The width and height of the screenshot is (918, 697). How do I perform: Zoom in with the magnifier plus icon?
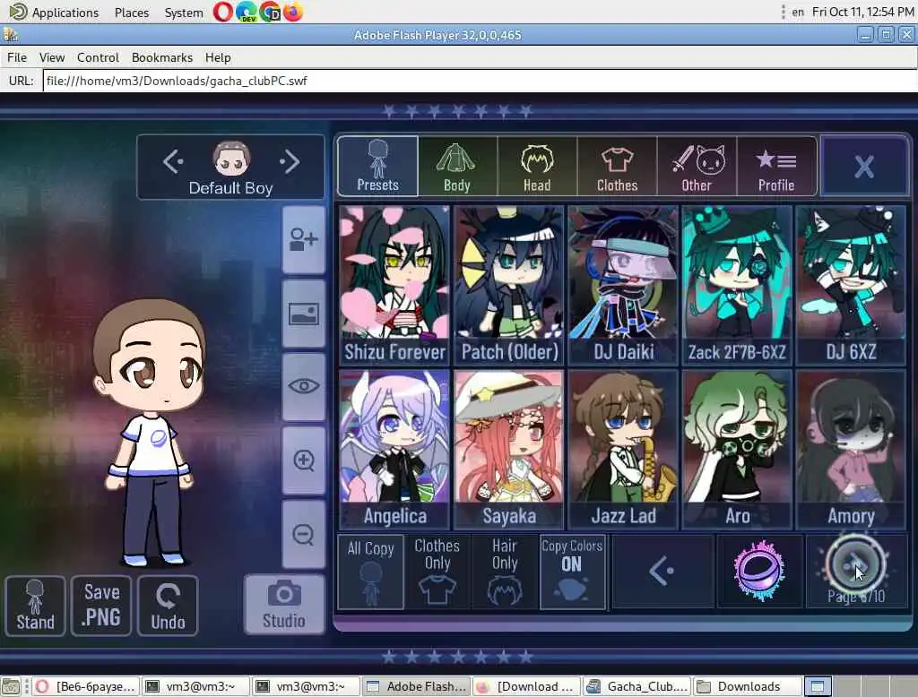(303, 460)
